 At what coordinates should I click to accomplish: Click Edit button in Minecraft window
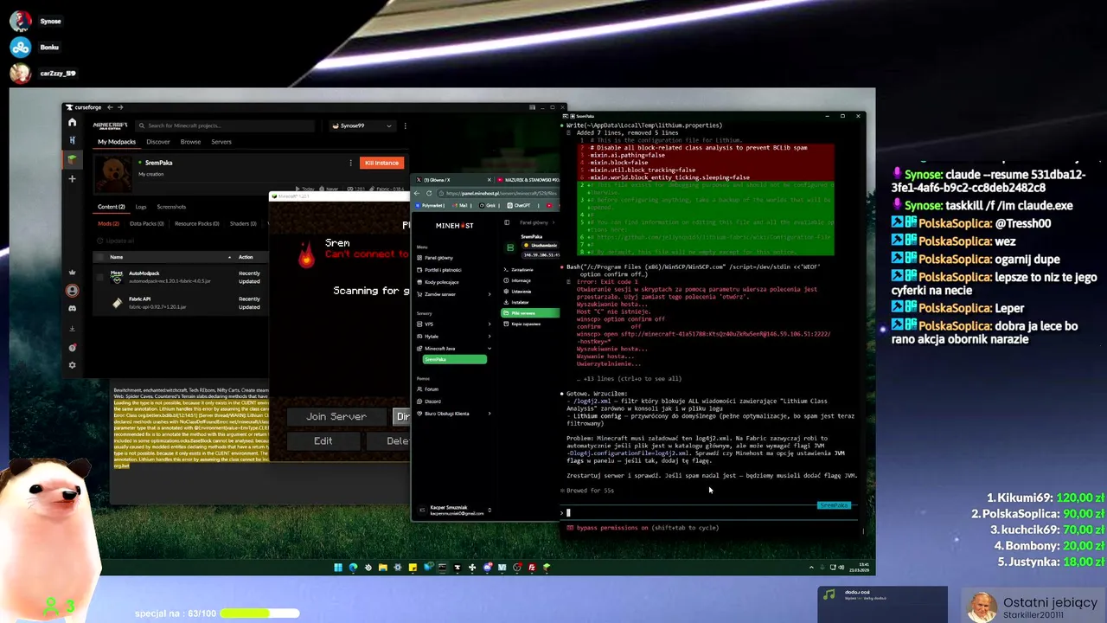(x=323, y=440)
